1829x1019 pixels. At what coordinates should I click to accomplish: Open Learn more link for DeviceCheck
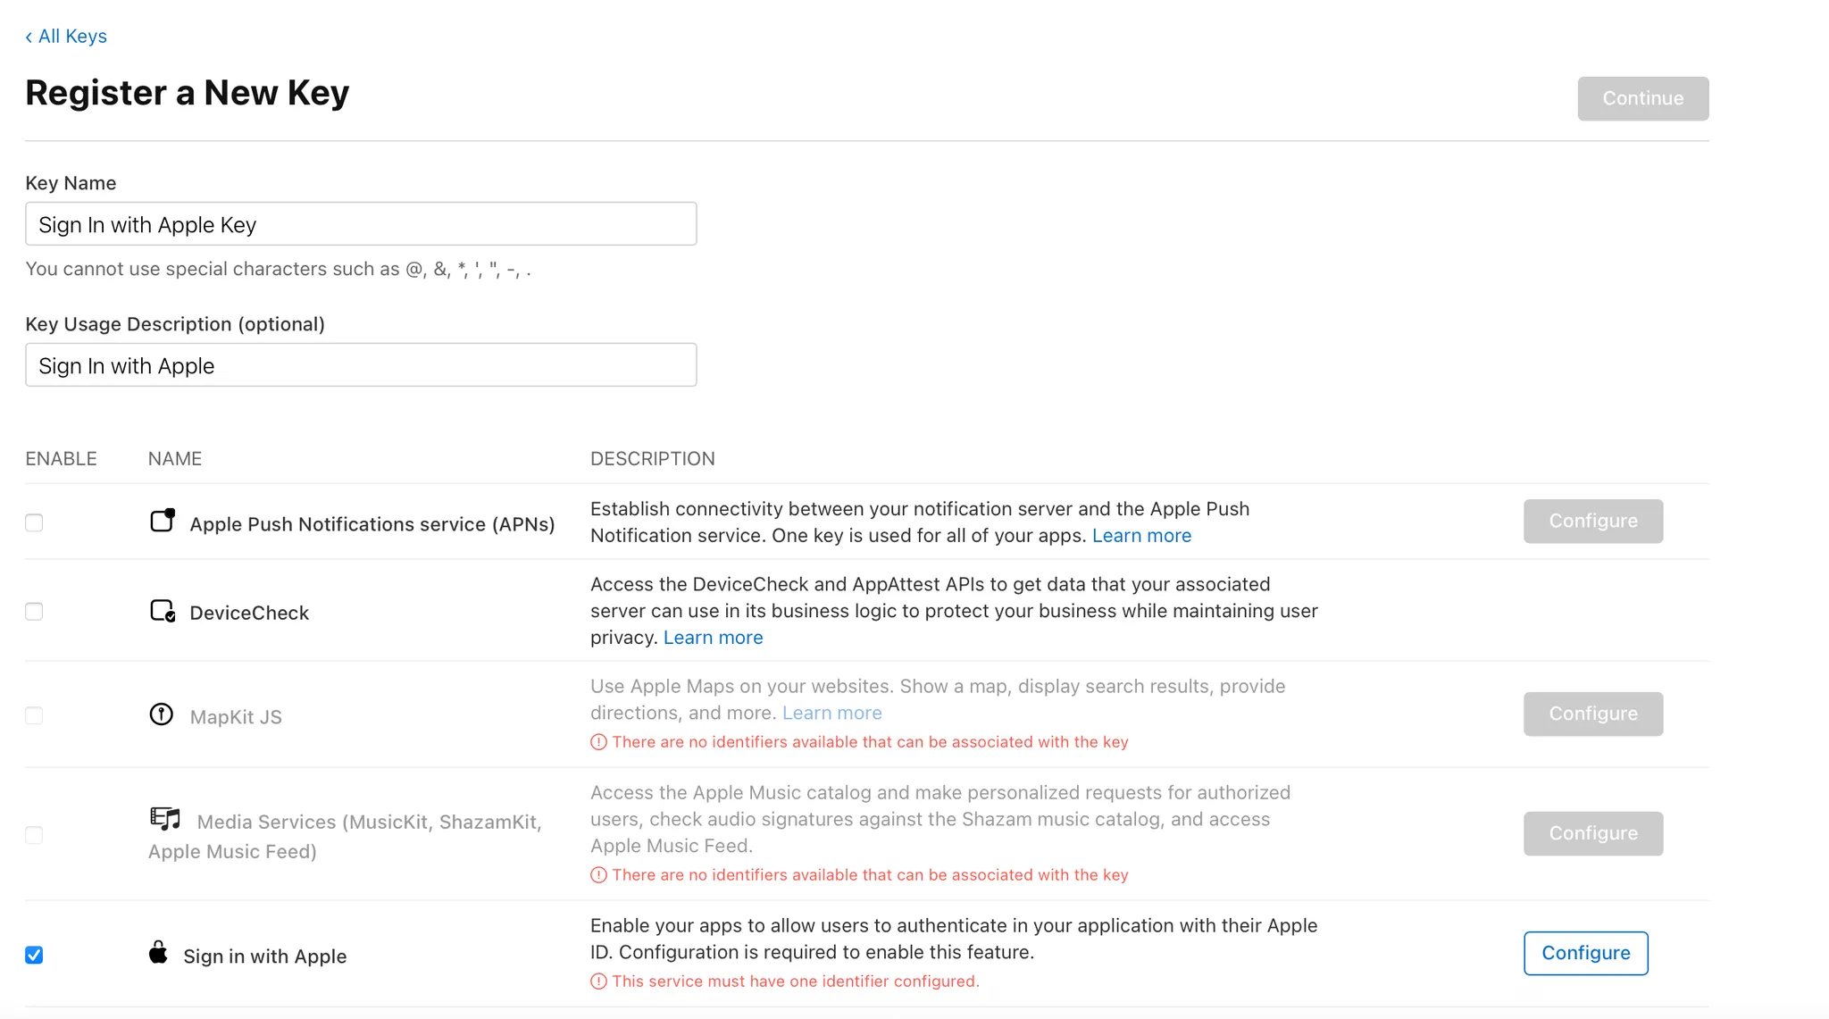pos(713,638)
